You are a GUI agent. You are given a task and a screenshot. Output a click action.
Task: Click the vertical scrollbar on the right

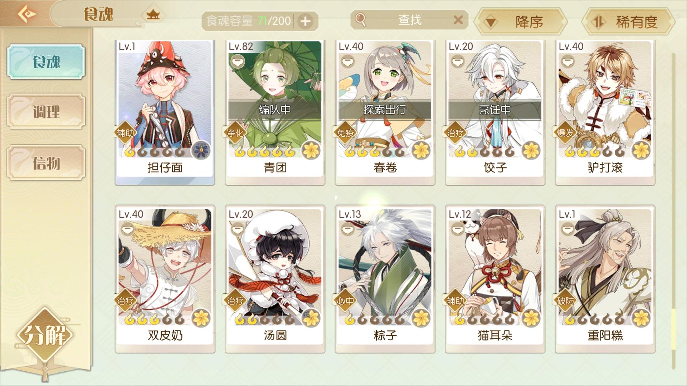pyautogui.click(x=673, y=211)
